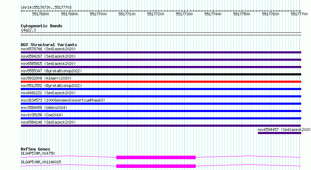Open the esv3584459 (Uddin2014) label

[44, 108]
